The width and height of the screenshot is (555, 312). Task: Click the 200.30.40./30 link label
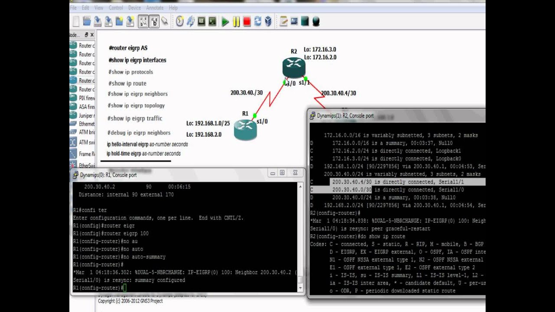point(247,93)
